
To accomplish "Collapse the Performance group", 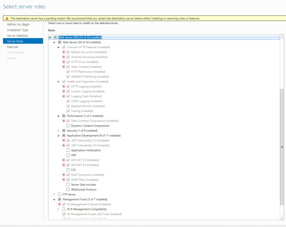I will tap(58, 116).
